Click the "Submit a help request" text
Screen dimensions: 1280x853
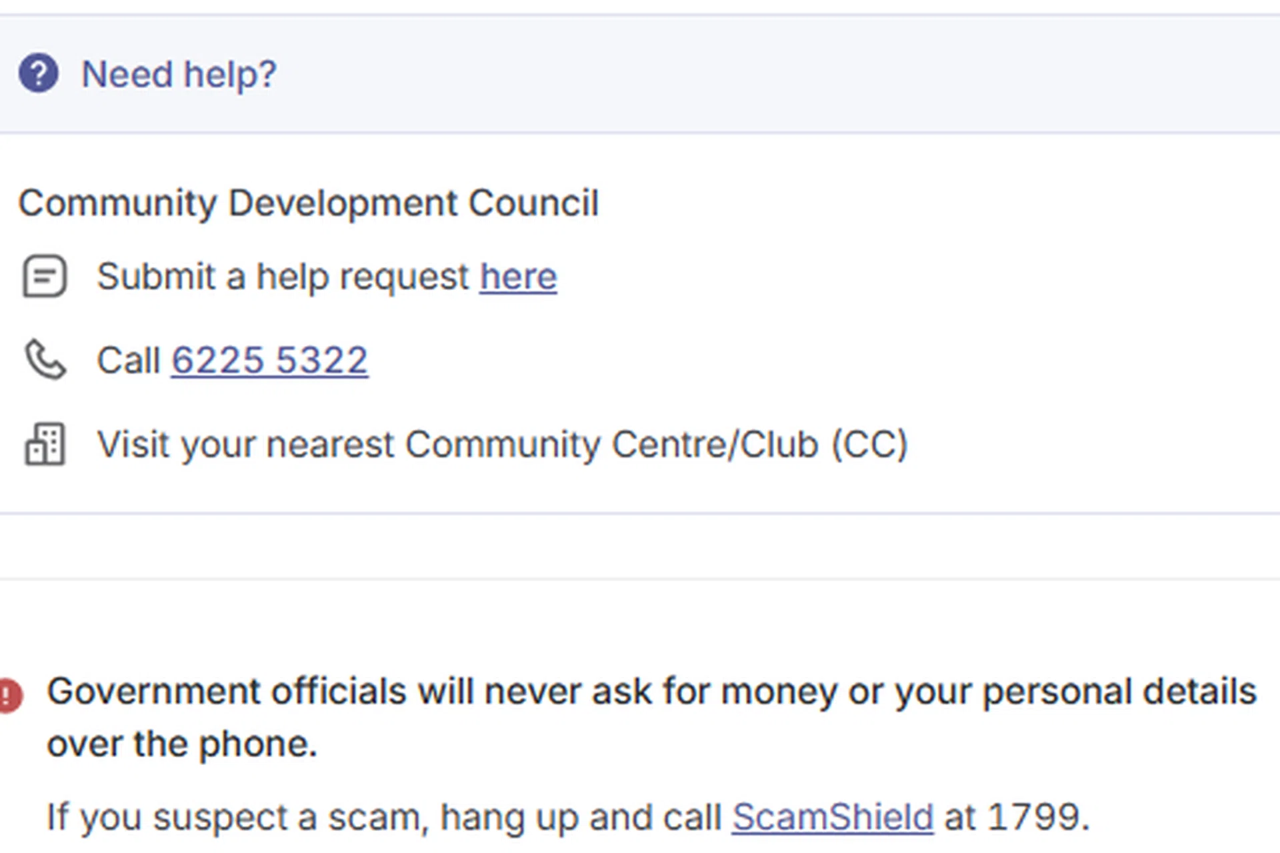coord(283,277)
